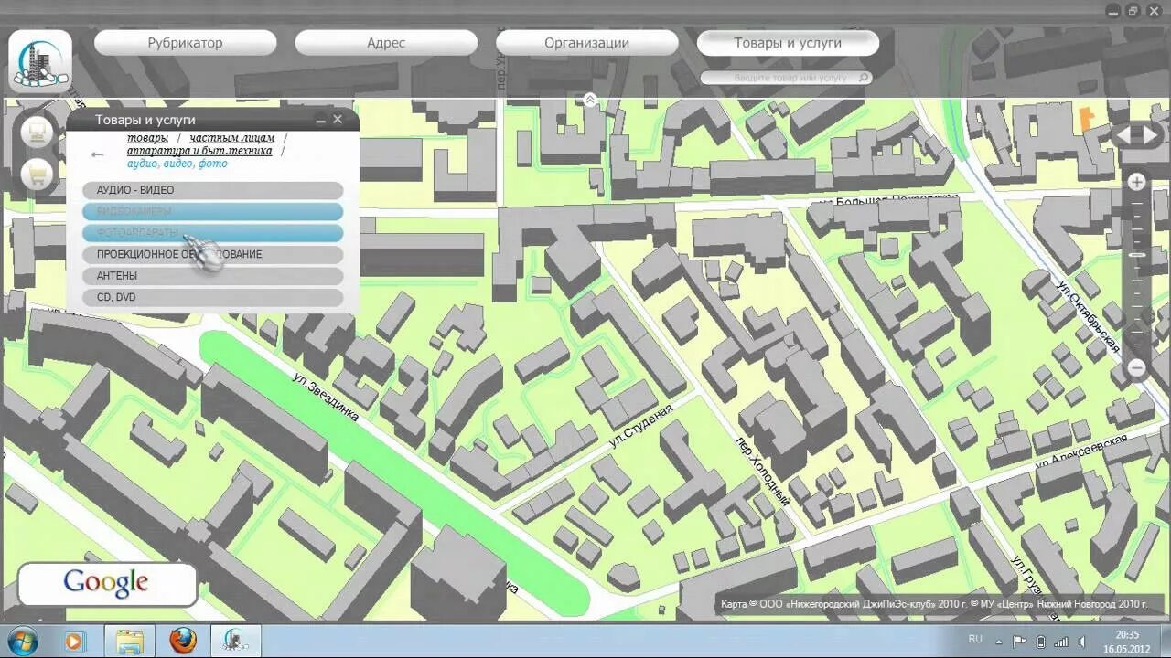Click the пер.Холодный street label
Viewport: 1171px width, 658px height.
(x=762, y=471)
